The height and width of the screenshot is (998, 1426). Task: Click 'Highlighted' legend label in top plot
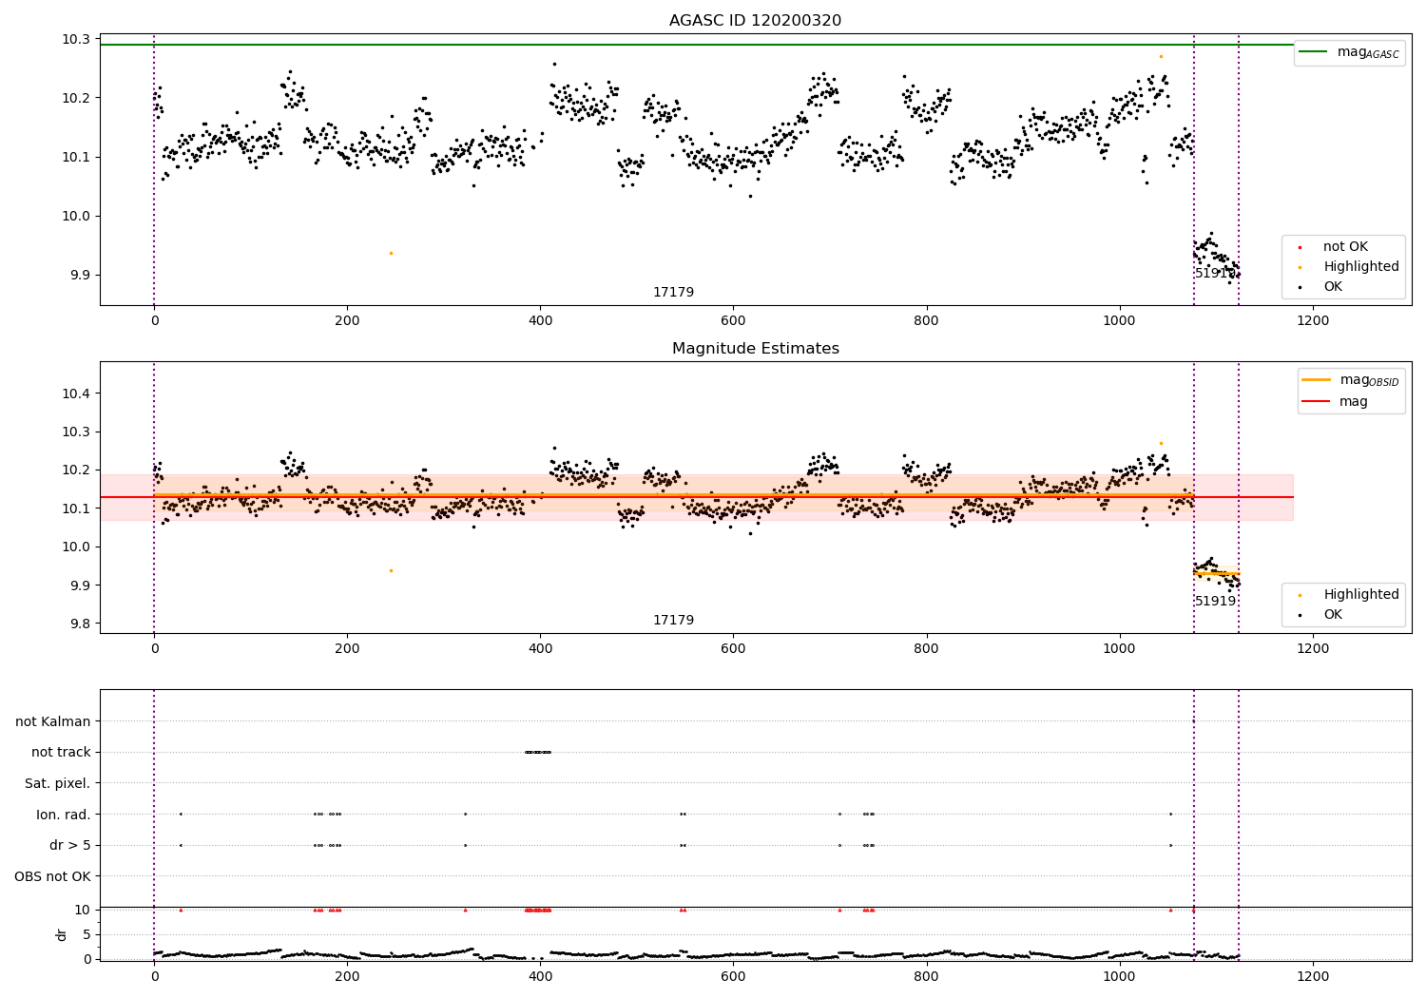(1361, 267)
